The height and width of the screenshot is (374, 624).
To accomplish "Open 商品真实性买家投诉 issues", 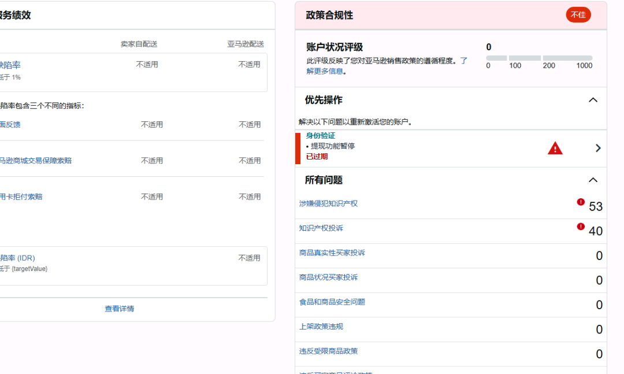I will click(332, 253).
